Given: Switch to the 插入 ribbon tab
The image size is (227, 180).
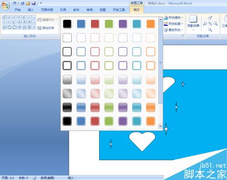Looking at the screenshot, I should coord(30,10).
